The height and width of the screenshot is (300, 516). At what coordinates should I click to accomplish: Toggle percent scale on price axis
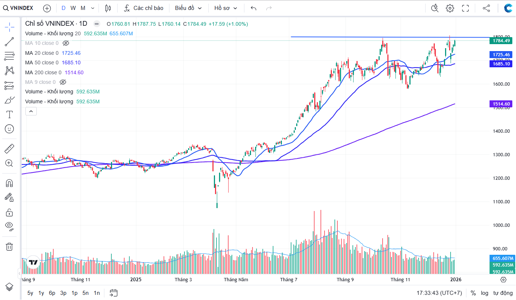pyautogui.click(x=473, y=293)
